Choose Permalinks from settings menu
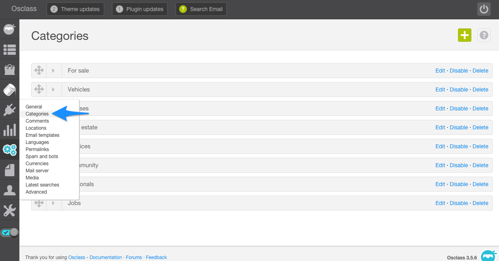The width and height of the screenshot is (499, 261). click(x=37, y=149)
